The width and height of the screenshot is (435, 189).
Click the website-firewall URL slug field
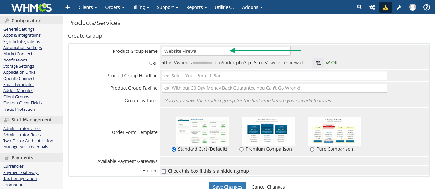(290, 63)
